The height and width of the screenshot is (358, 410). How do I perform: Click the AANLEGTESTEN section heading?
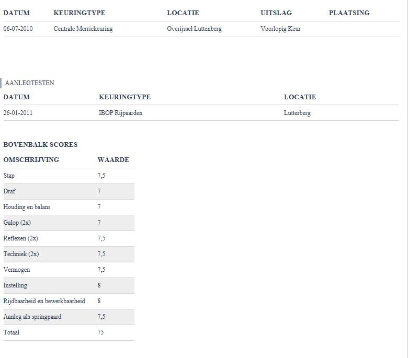29,83
